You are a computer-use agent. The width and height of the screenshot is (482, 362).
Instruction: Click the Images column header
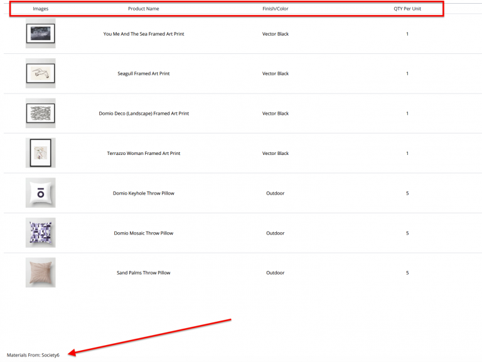tap(40, 9)
